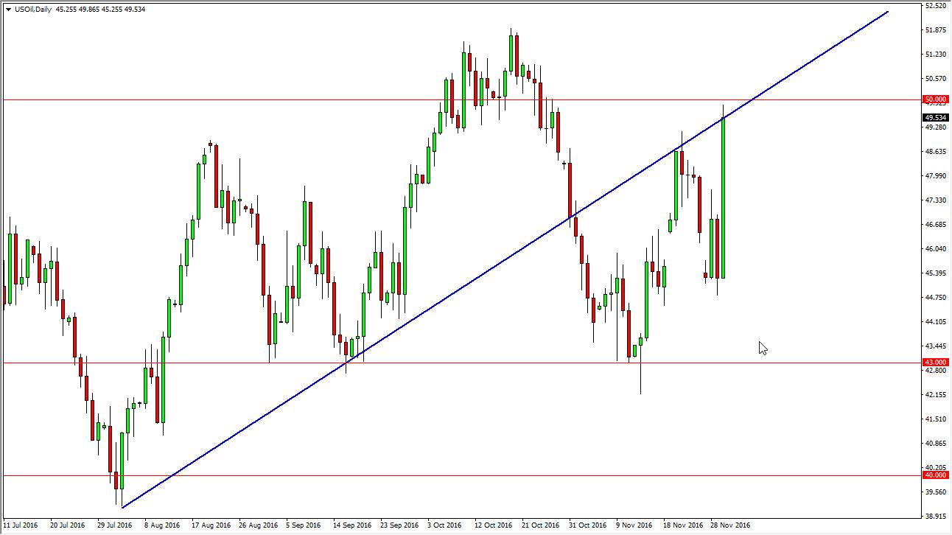Click the current price label 49.534
The width and height of the screenshot is (952, 535).
[x=935, y=117]
